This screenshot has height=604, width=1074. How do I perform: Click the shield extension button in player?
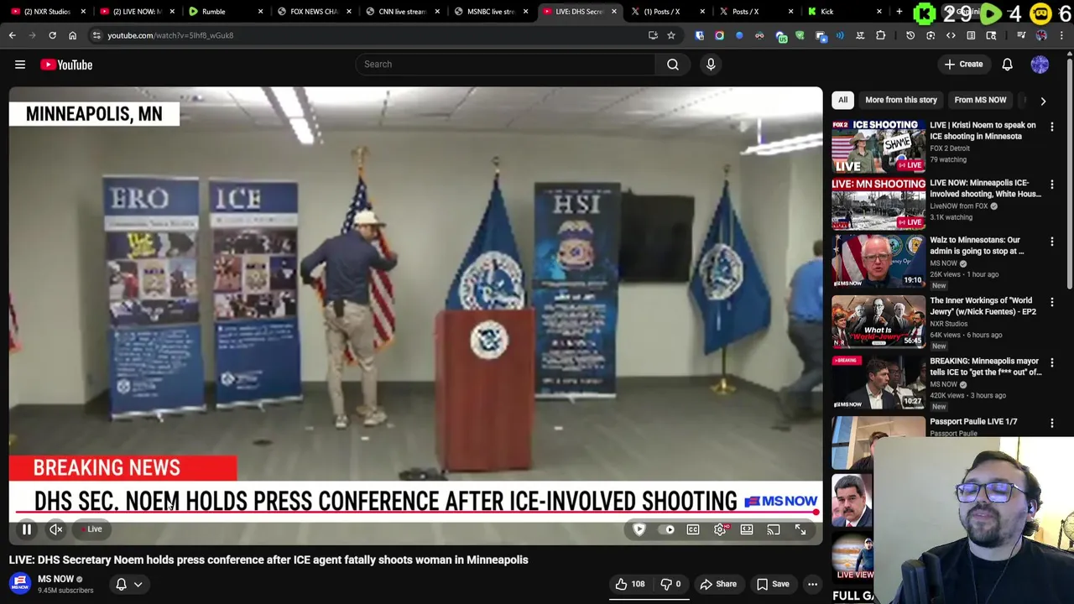point(639,529)
